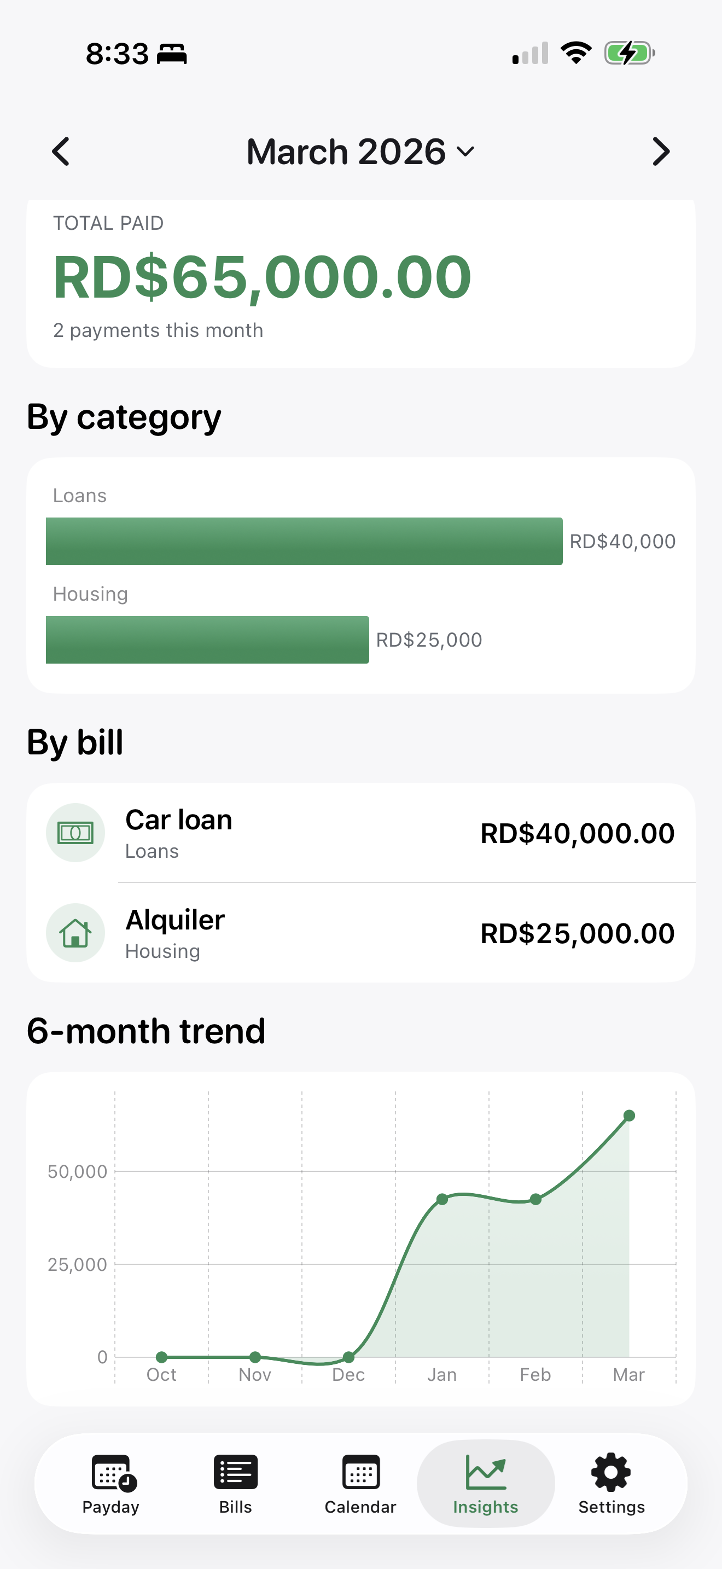Select the Feb data point on trend
The height and width of the screenshot is (1569, 722).
[x=535, y=1199]
